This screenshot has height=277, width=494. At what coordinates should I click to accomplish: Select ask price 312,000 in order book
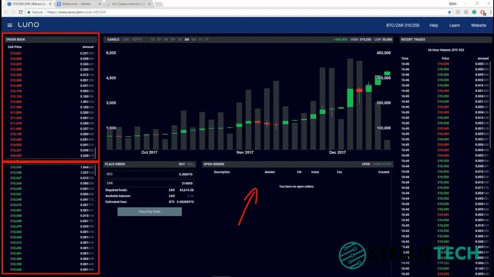pyautogui.click(x=16, y=102)
